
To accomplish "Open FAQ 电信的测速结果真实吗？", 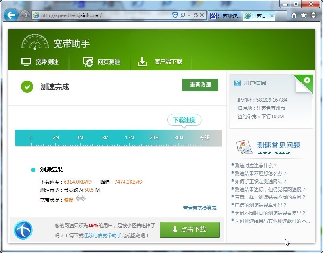I will tap(260, 205).
